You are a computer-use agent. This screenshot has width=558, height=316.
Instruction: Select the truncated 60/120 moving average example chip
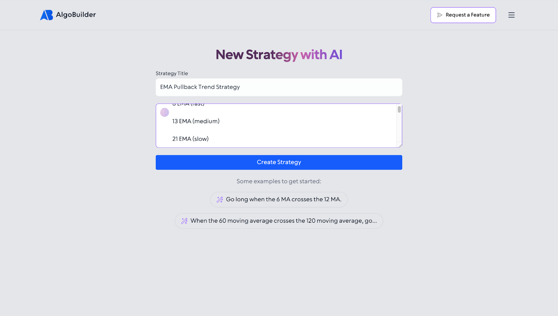pos(279,221)
